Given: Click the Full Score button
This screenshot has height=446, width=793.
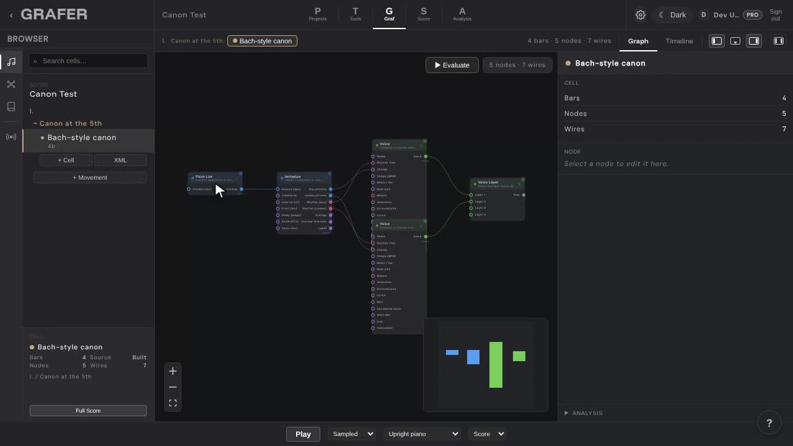Looking at the screenshot, I should (x=88, y=411).
